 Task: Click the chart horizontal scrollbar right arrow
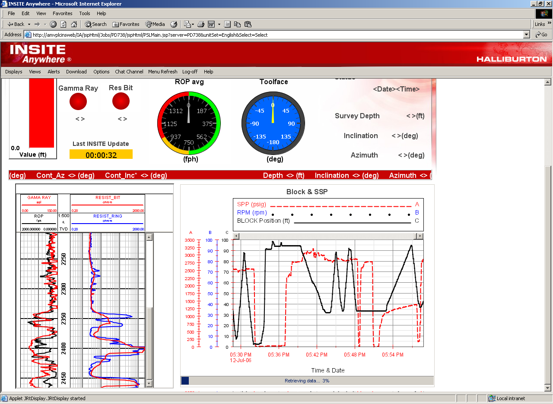420,236
